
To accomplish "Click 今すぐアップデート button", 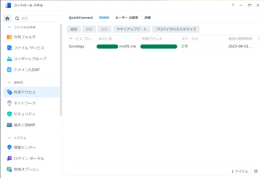I will [x=131, y=29].
